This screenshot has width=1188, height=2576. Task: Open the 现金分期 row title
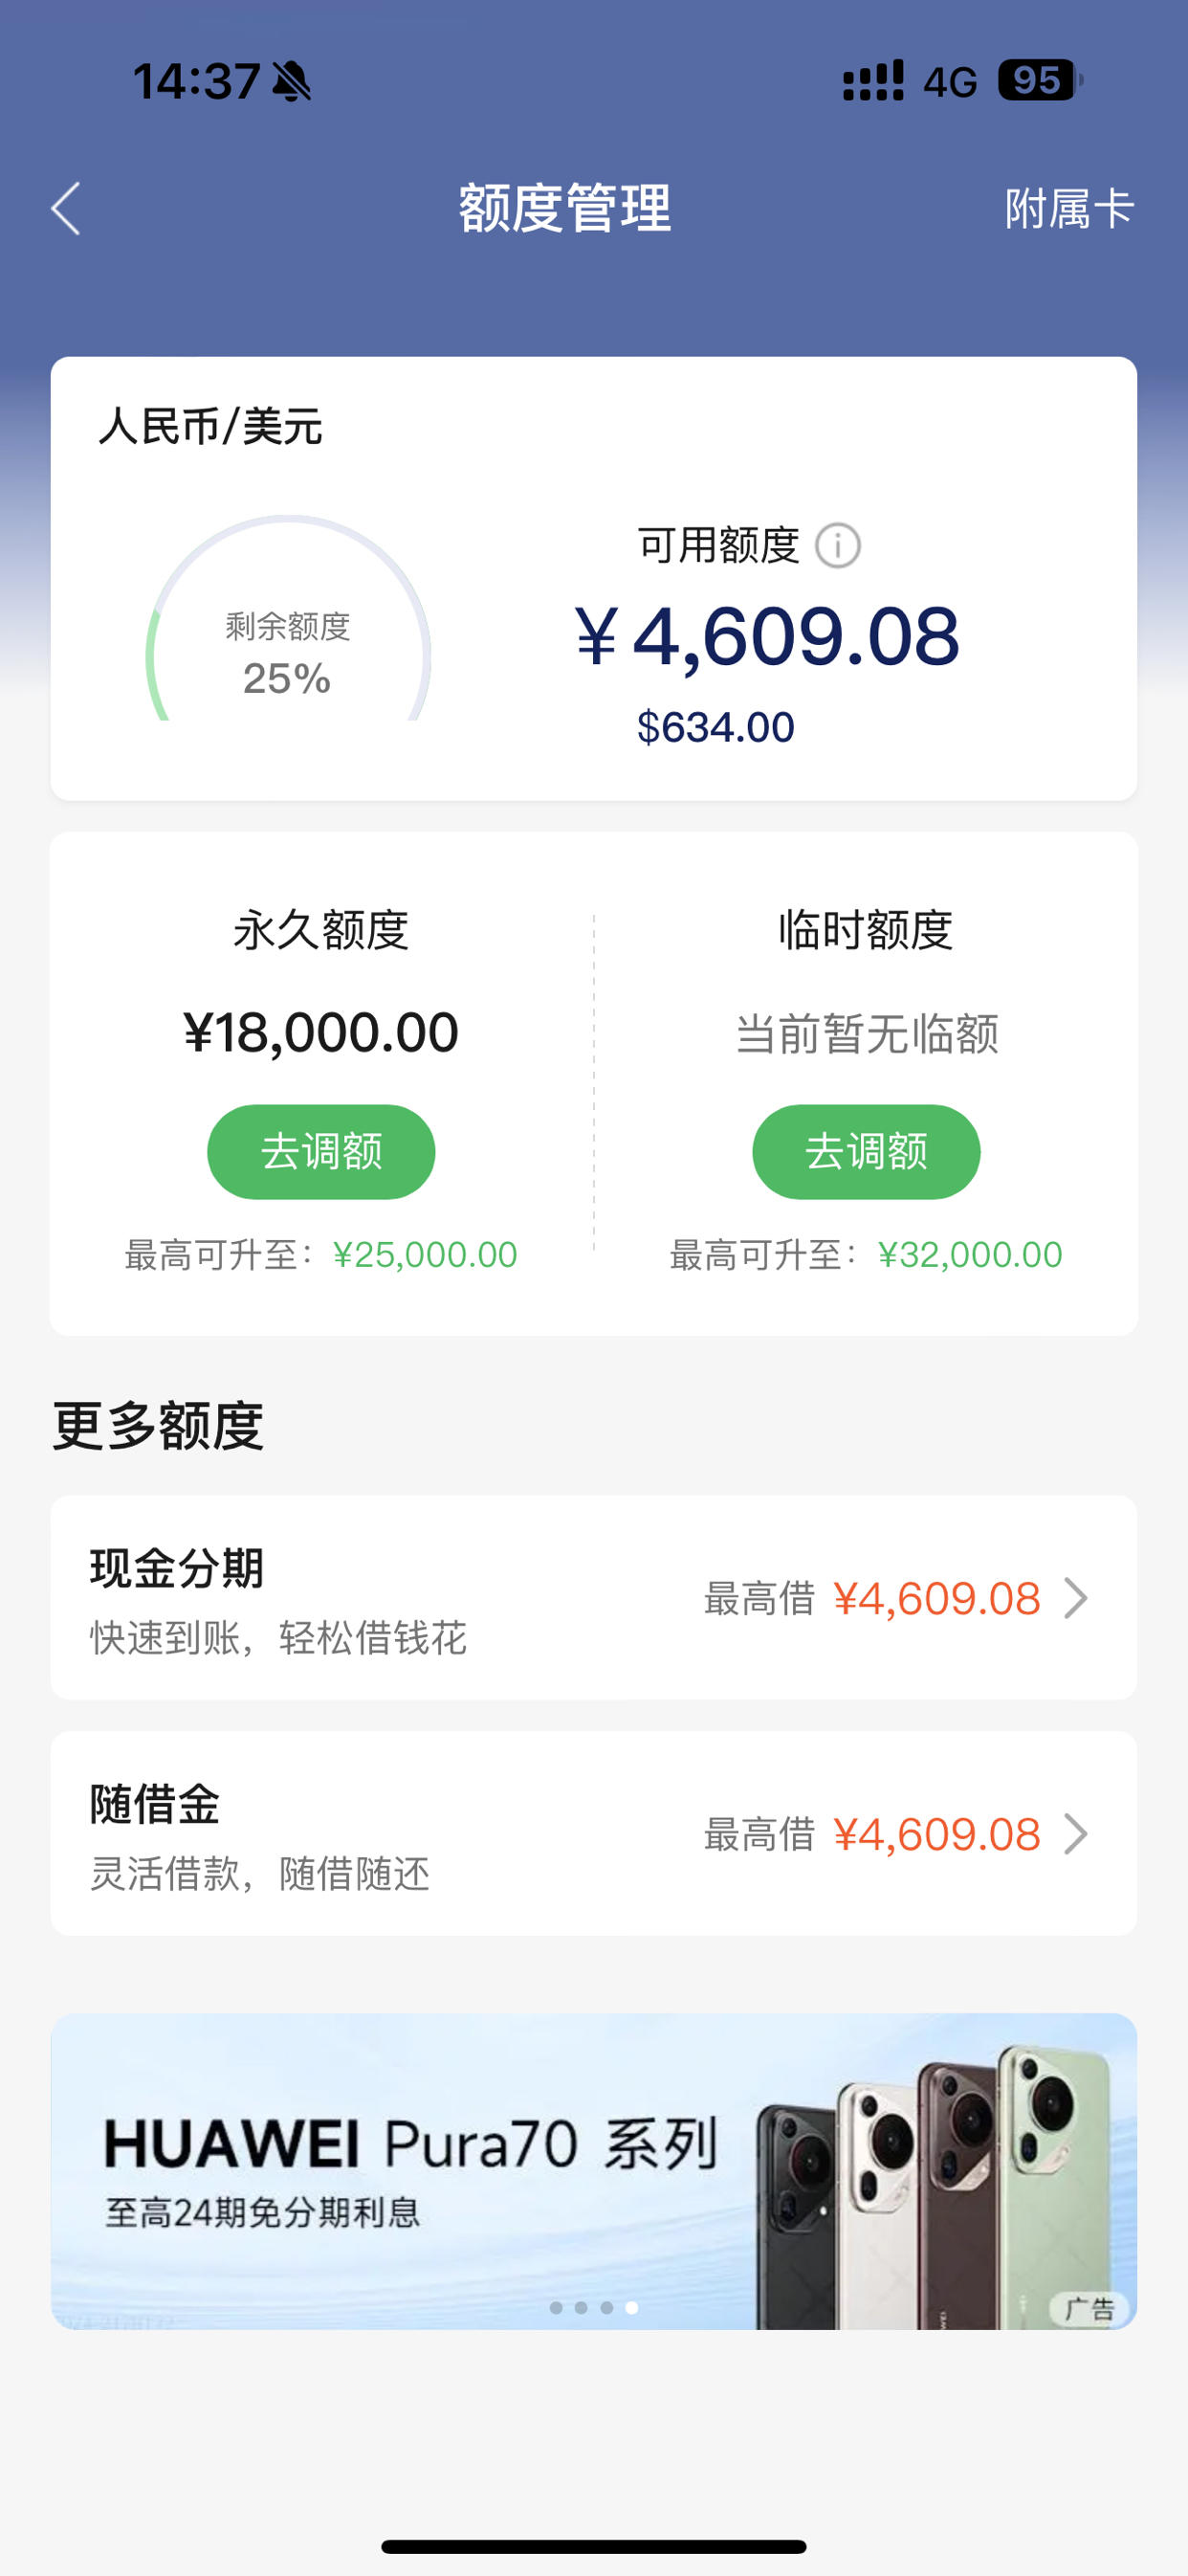[177, 1568]
